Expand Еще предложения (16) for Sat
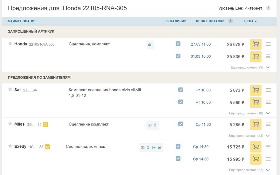280x175 pixels. click(x=249, y=113)
